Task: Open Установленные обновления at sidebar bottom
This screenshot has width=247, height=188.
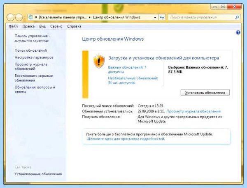Action: coord(38,174)
